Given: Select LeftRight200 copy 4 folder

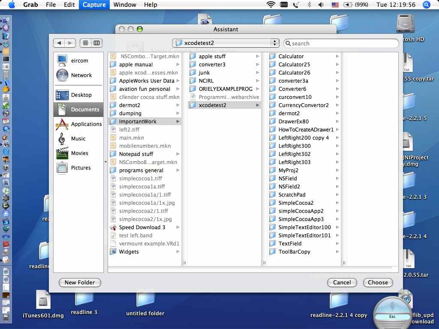Looking at the screenshot, I should click(x=304, y=138).
